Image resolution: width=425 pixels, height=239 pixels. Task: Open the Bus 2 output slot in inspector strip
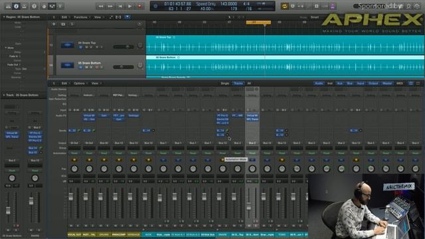click(x=12, y=161)
